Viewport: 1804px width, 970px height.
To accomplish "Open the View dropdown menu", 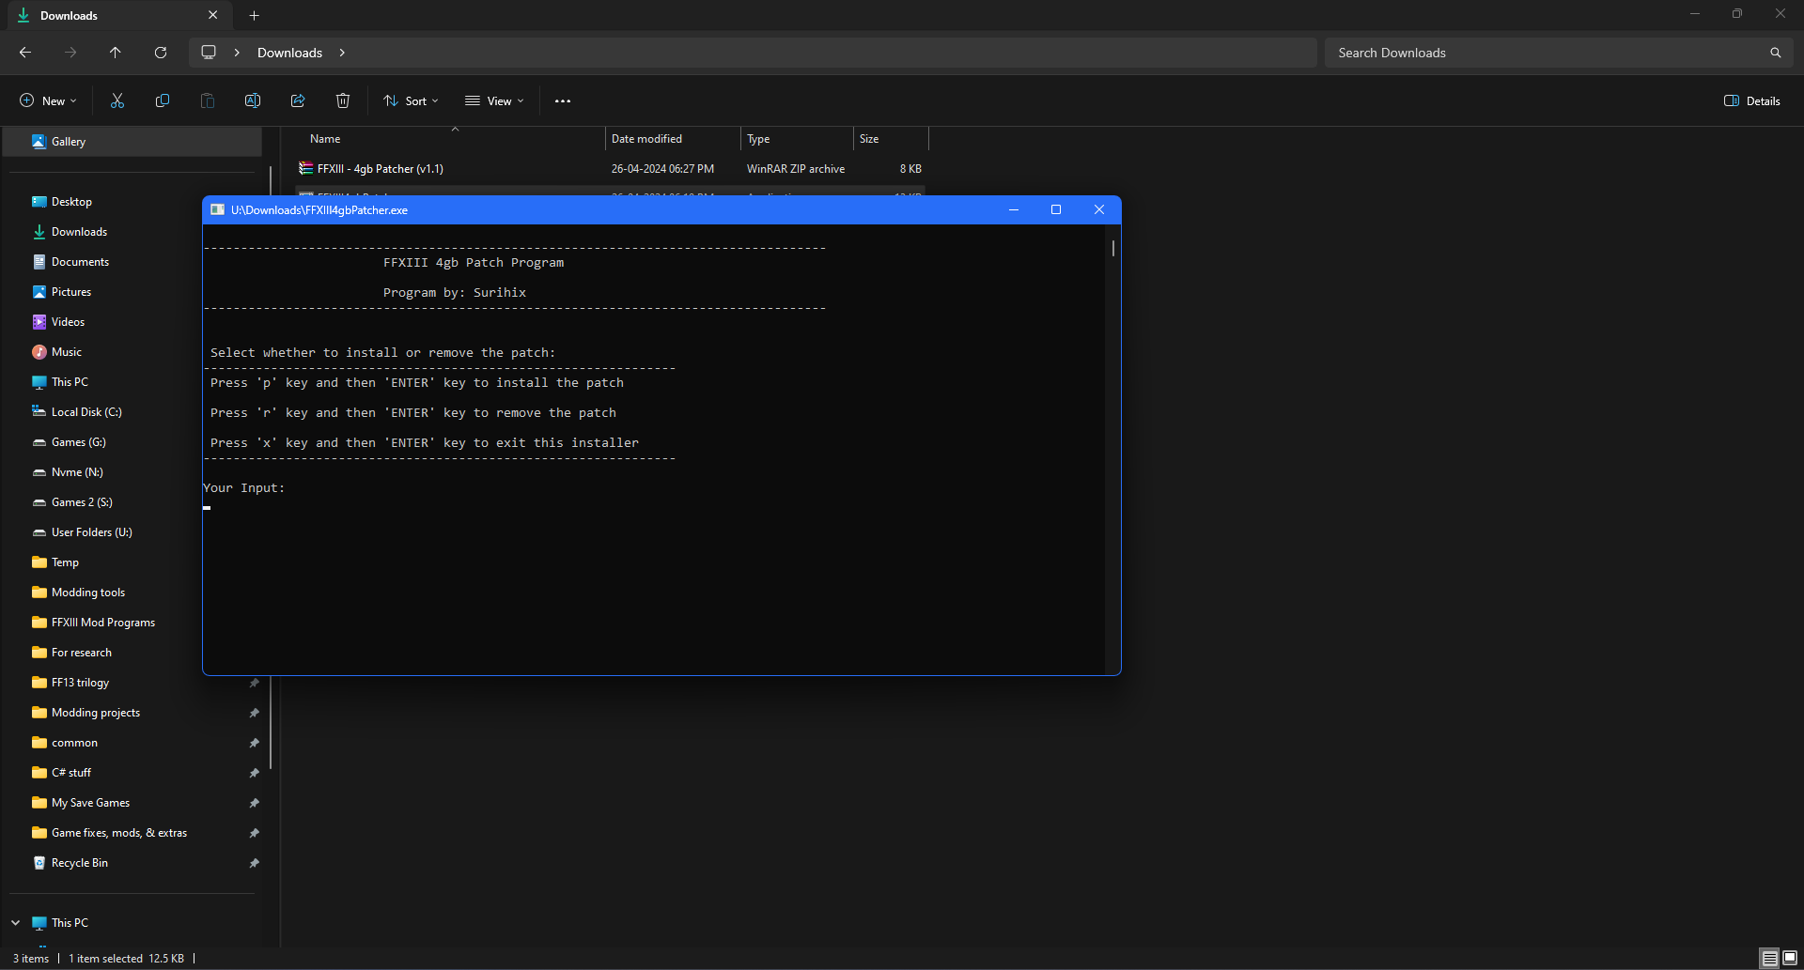I will click(494, 101).
